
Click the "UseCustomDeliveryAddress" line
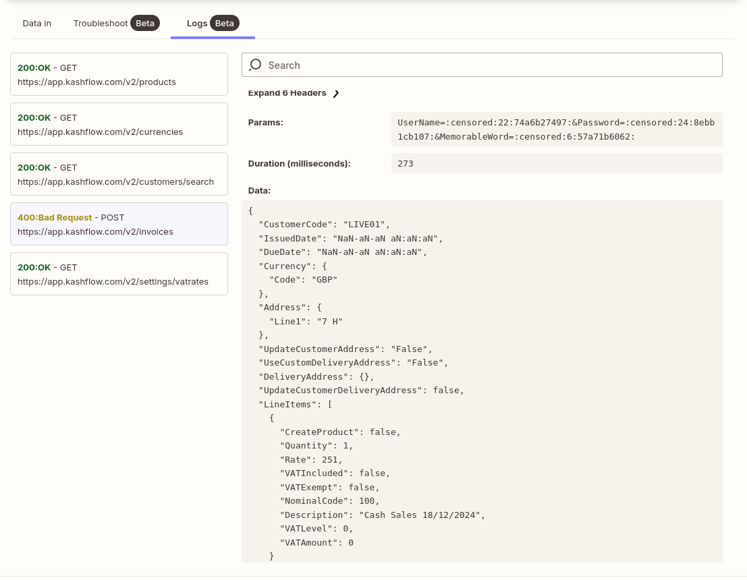(354, 363)
